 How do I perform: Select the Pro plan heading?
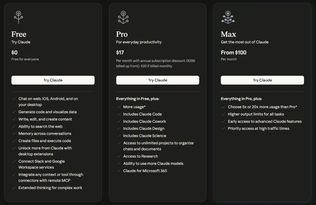tap(122, 34)
